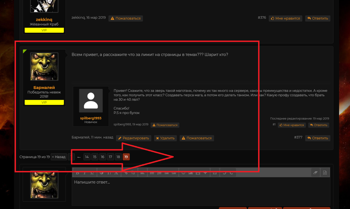Click Ответить on zekkinq's post #376
This screenshot has width=350, height=209.
[317, 18]
